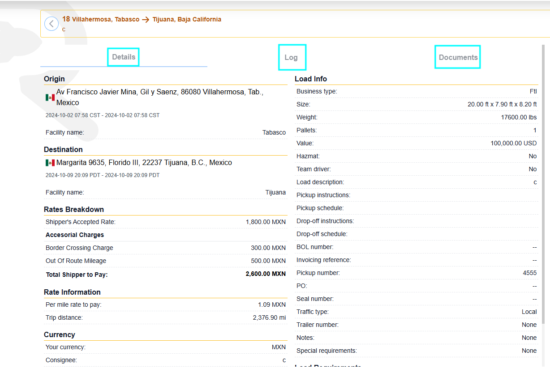Click Tijuana, Baja California in the header
This screenshot has width=550, height=368.
[x=187, y=19]
